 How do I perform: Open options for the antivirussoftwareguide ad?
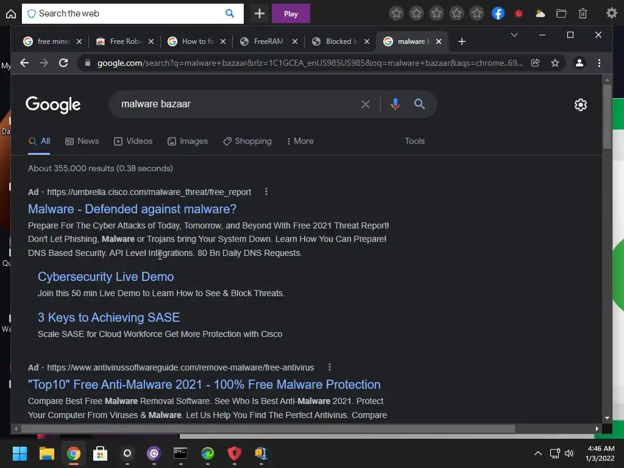click(330, 367)
